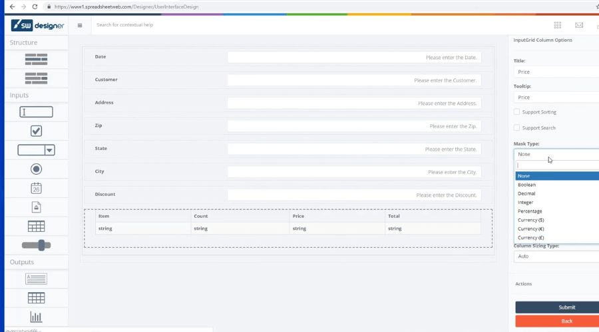Add a radio button input control

click(x=37, y=169)
